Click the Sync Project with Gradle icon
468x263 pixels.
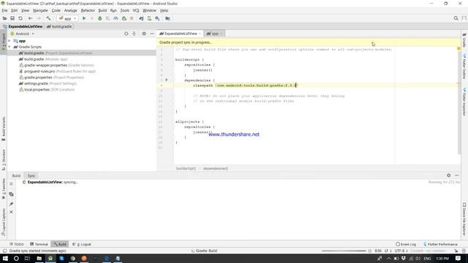(141, 18)
